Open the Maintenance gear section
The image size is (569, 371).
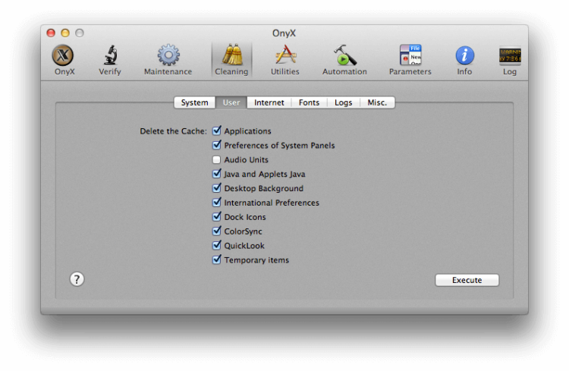(168, 59)
